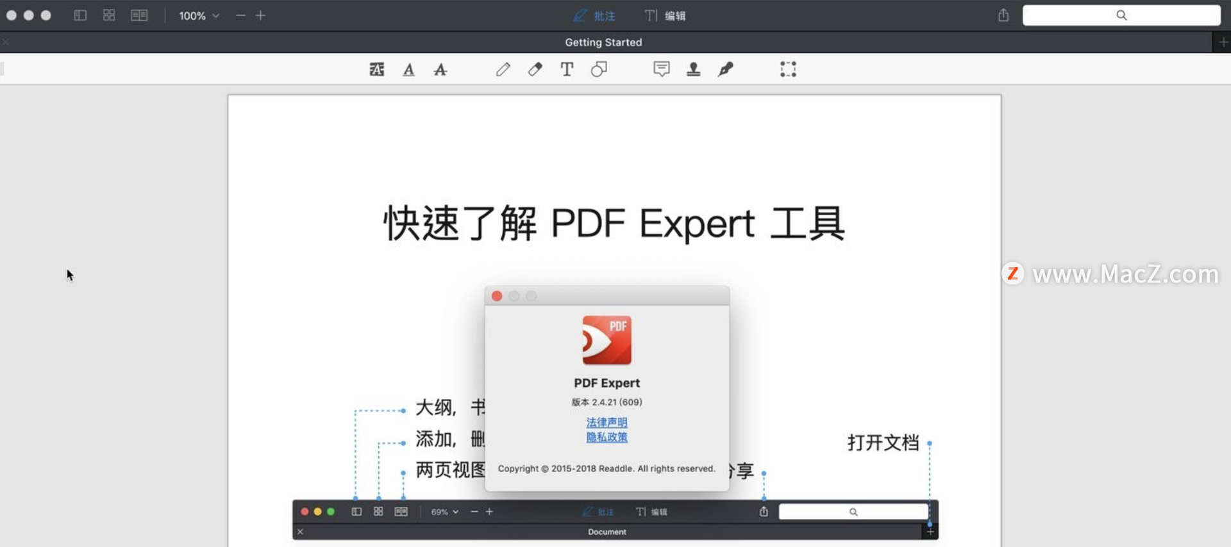Select the signature pen tool

tap(725, 69)
